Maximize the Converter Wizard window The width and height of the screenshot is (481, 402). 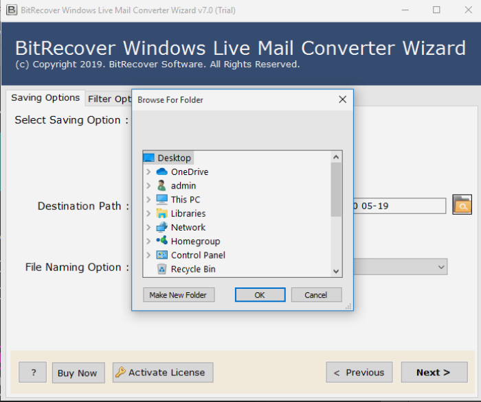pos(436,10)
